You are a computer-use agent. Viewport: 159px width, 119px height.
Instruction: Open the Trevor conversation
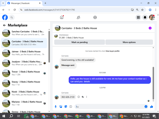[24, 73]
